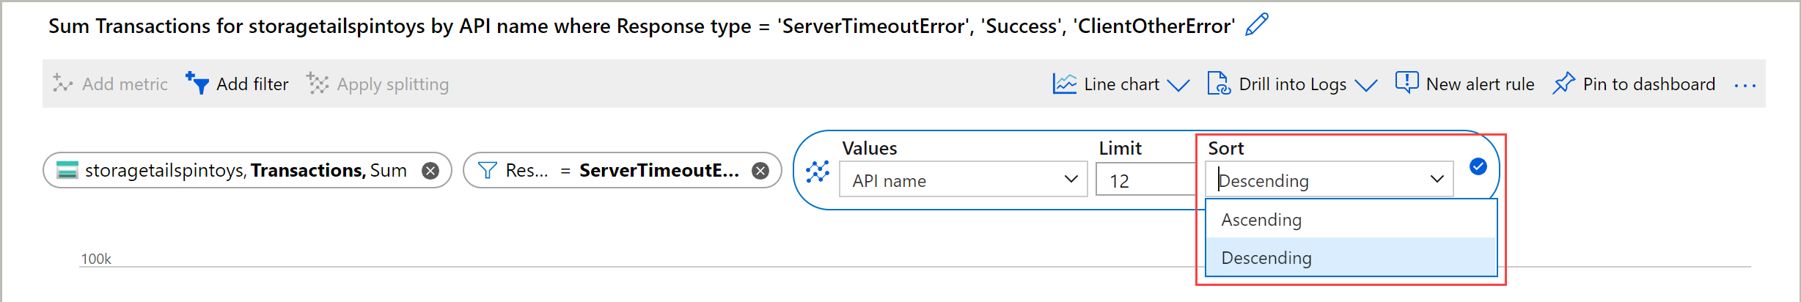This screenshot has height=302, width=1801.
Task: Click the Add filter funnel icon
Action: click(x=197, y=84)
